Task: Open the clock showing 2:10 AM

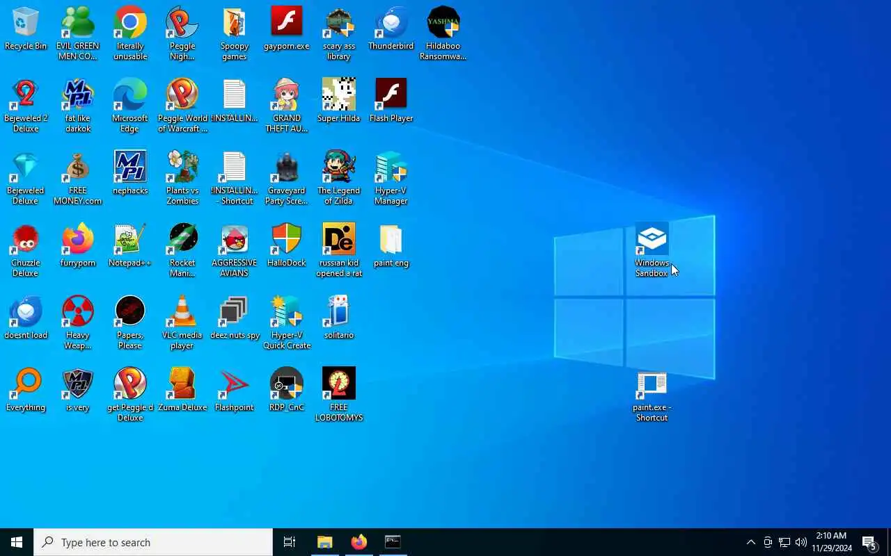Action: pos(832,542)
